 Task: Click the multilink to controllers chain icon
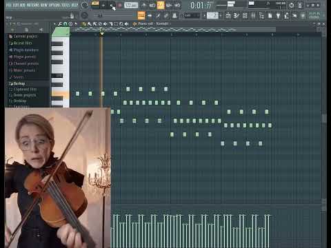coord(166,15)
